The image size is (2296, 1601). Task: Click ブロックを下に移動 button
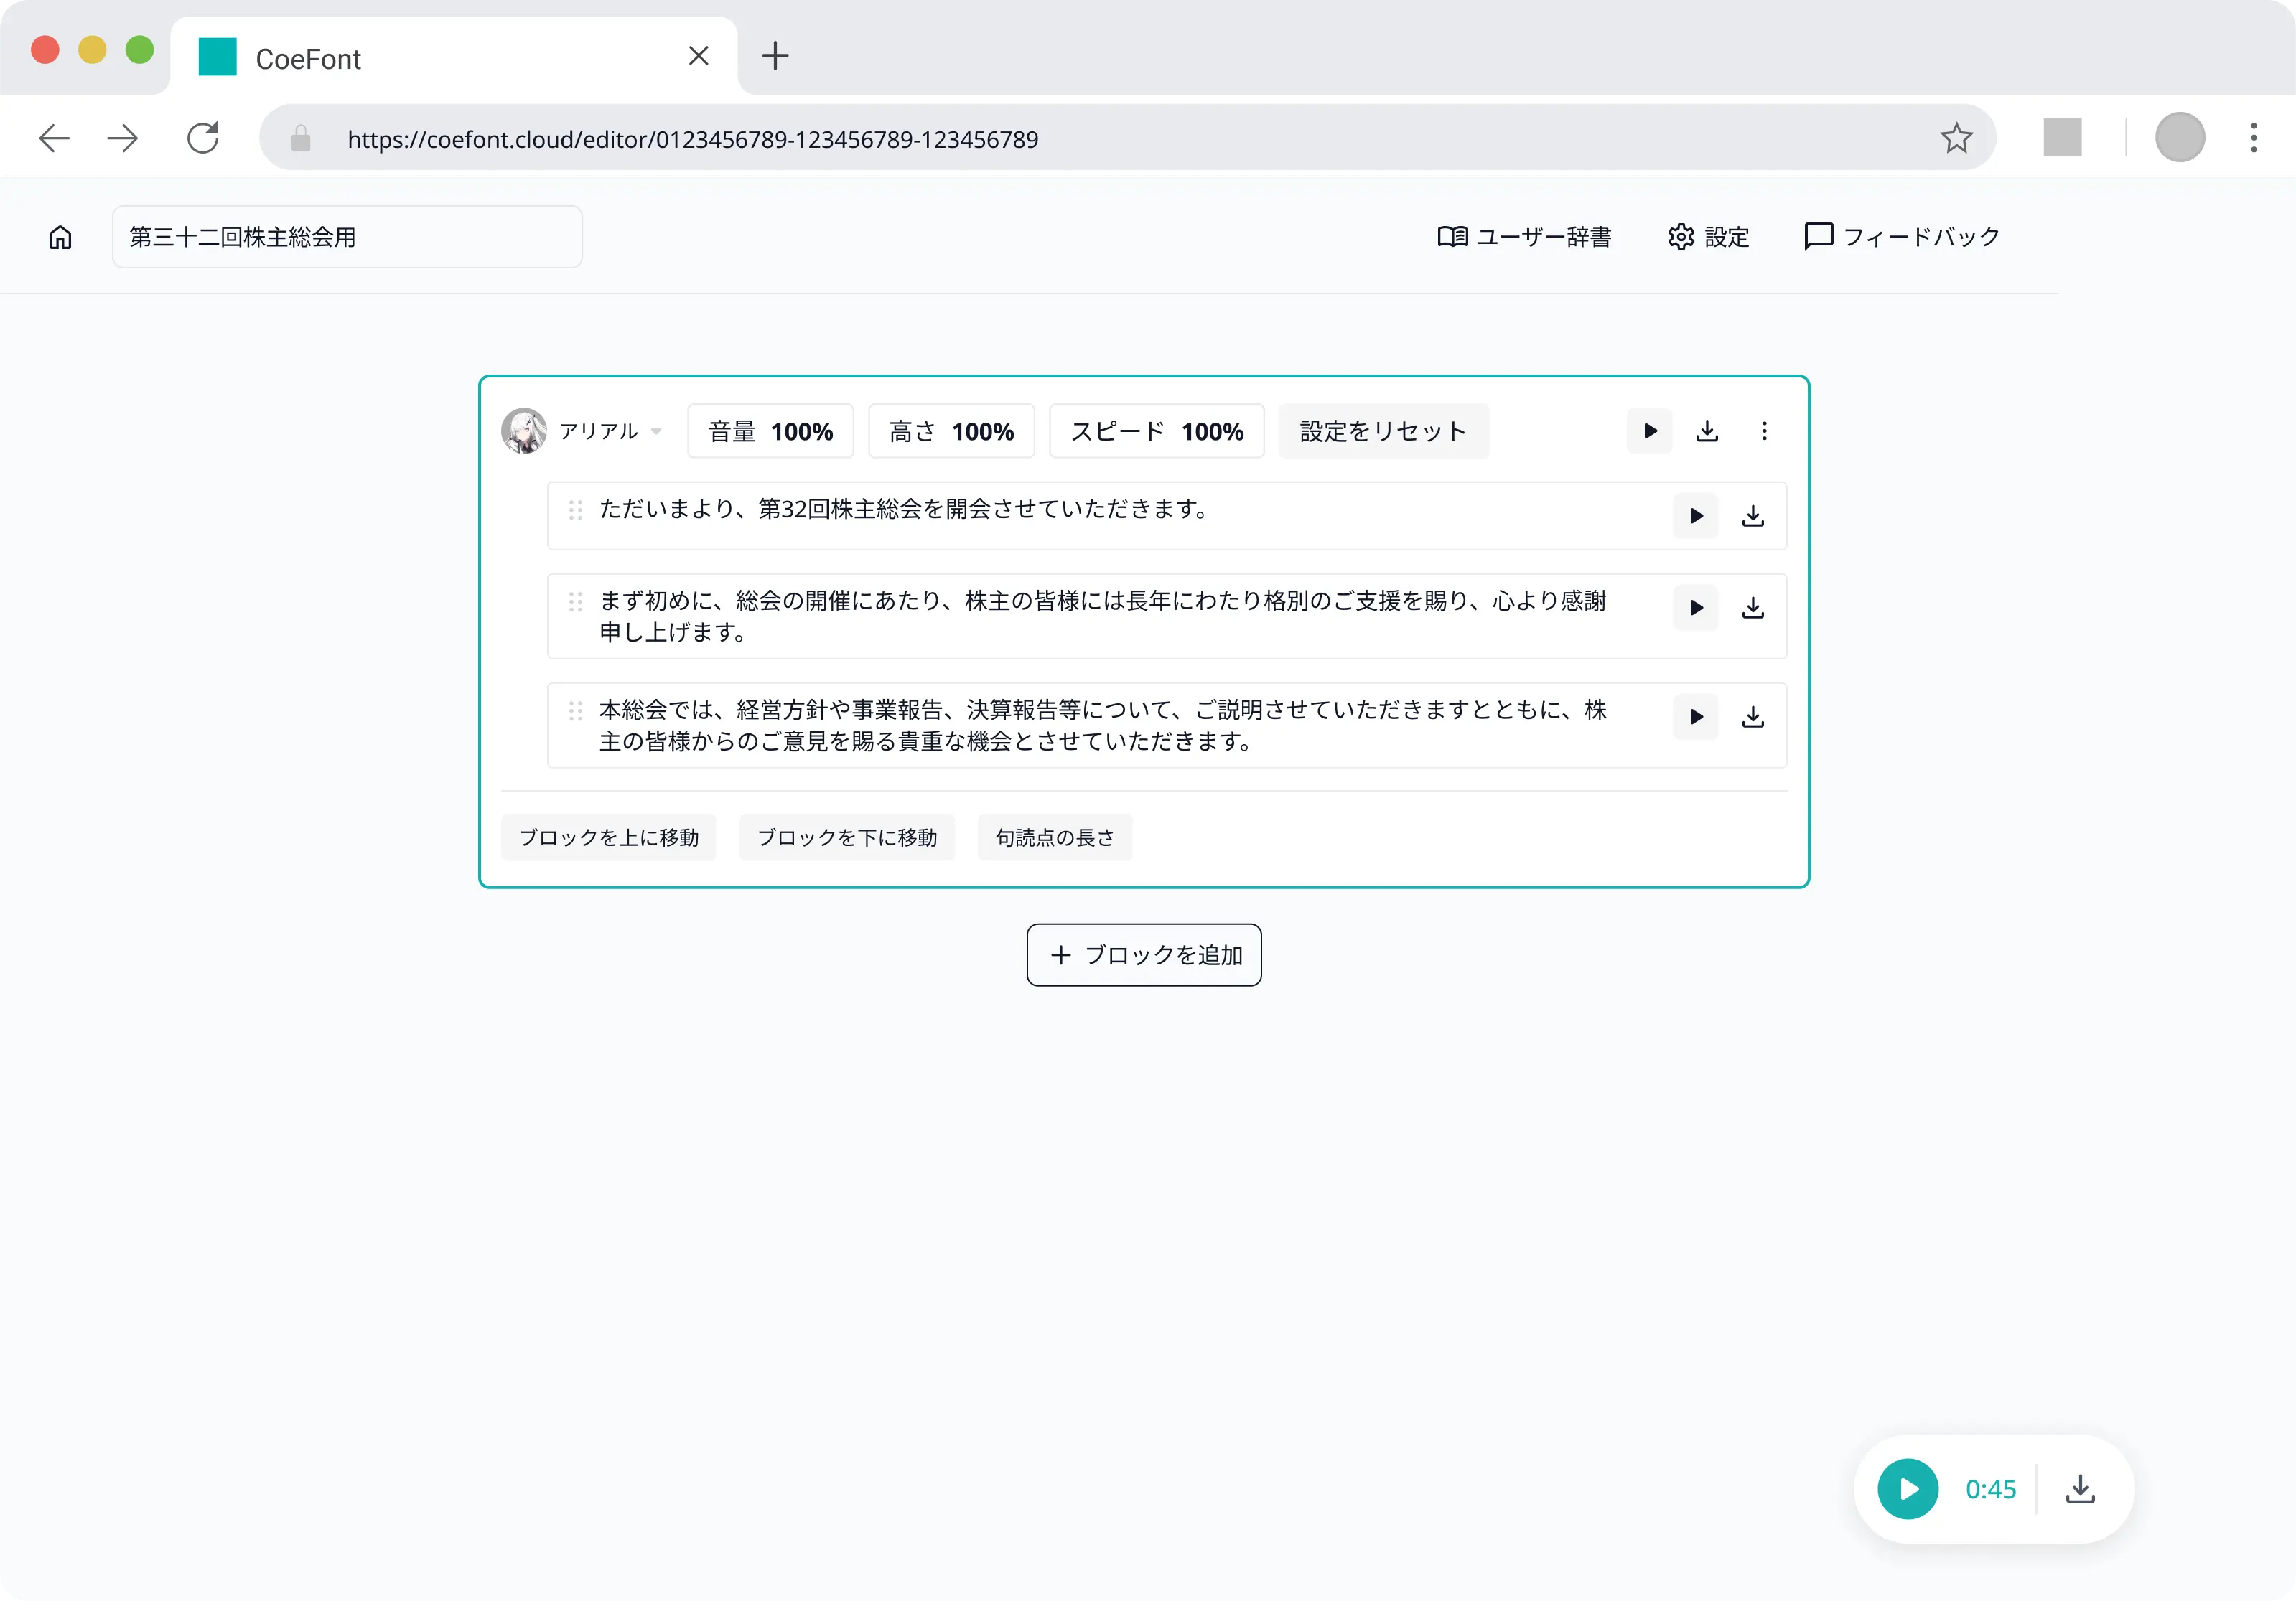click(847, 837)
